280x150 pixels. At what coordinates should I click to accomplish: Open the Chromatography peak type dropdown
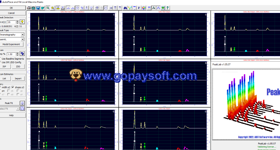click(22, 35)
